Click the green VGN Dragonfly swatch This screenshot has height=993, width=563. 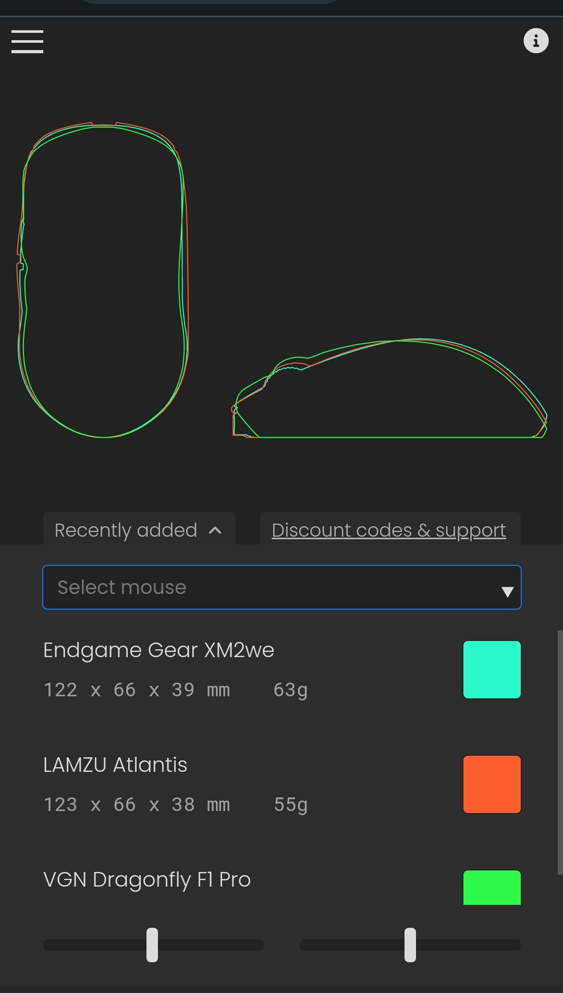click(492, 888)
